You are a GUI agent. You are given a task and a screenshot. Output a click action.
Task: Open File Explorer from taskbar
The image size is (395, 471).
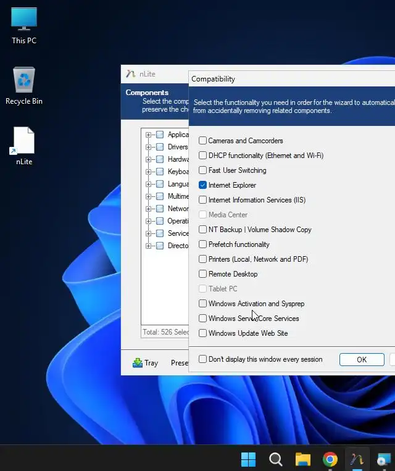tap(303, 459)
